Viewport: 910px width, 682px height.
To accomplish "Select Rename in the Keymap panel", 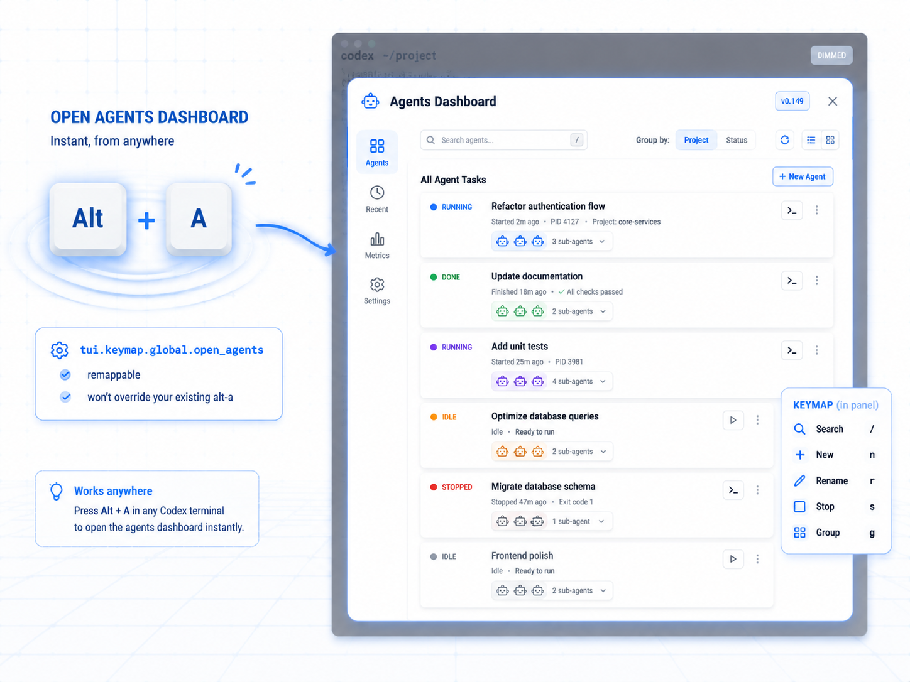I will pos(835,481).
